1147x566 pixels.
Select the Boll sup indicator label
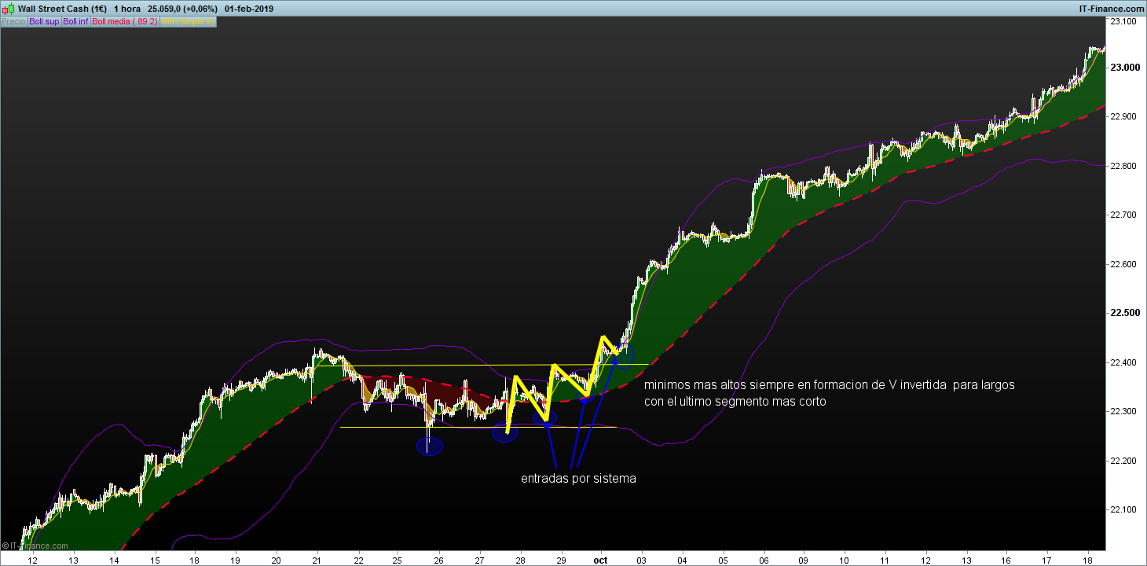(44, 21)
